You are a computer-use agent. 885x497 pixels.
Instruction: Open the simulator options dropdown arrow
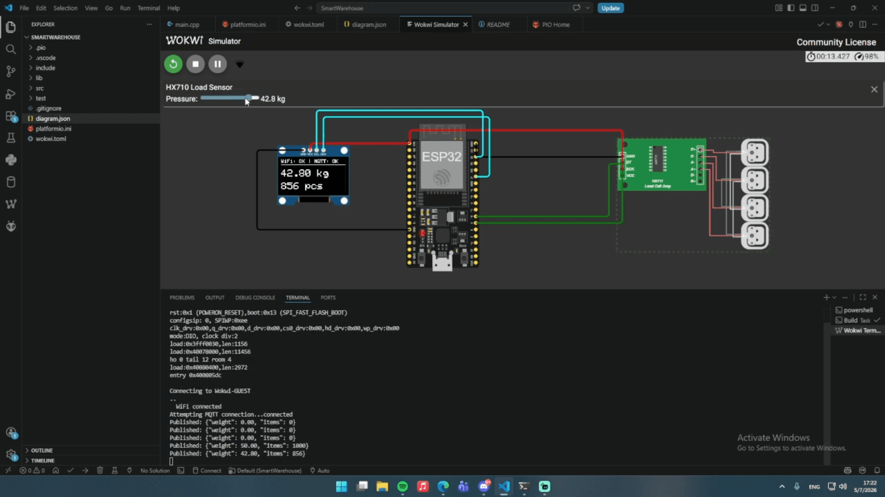[239, 64]
